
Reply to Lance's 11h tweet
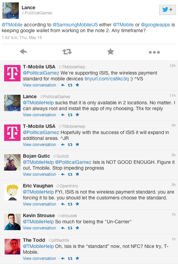coord(63,115)
